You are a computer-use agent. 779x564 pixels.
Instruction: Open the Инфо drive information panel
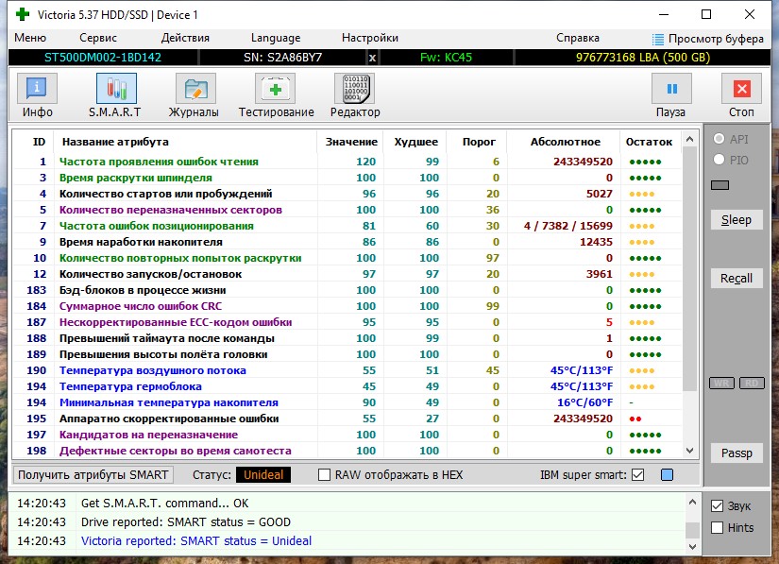click(x=37, y=89)
